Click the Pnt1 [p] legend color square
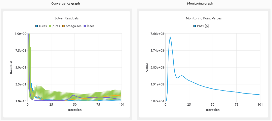Viewport: 272px width, 121px height. pyautogui.click(x=194, y=26)
